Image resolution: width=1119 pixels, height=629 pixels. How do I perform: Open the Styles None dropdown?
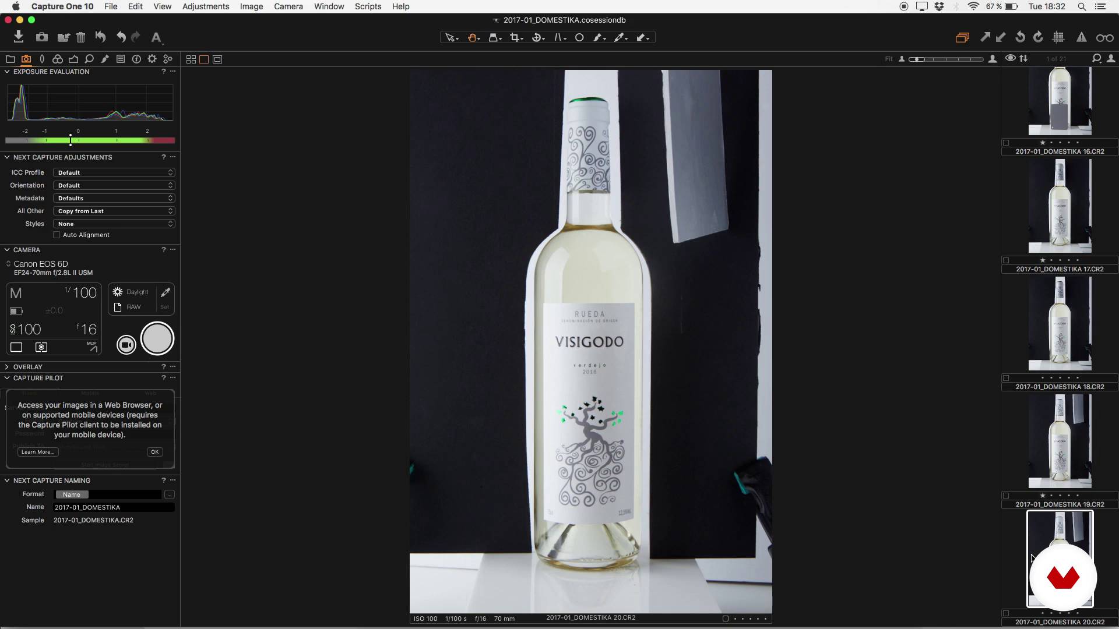114,224
